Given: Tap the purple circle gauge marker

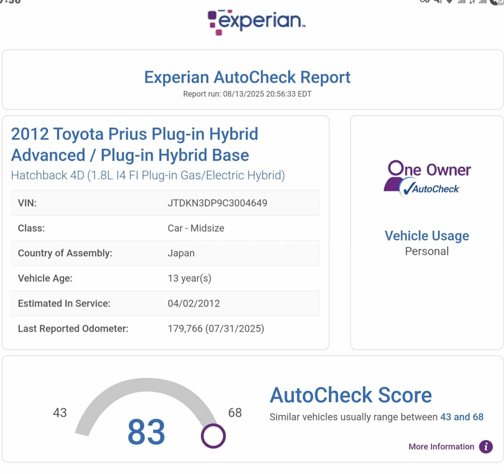Looking at the screenshot, I should 213,436.
